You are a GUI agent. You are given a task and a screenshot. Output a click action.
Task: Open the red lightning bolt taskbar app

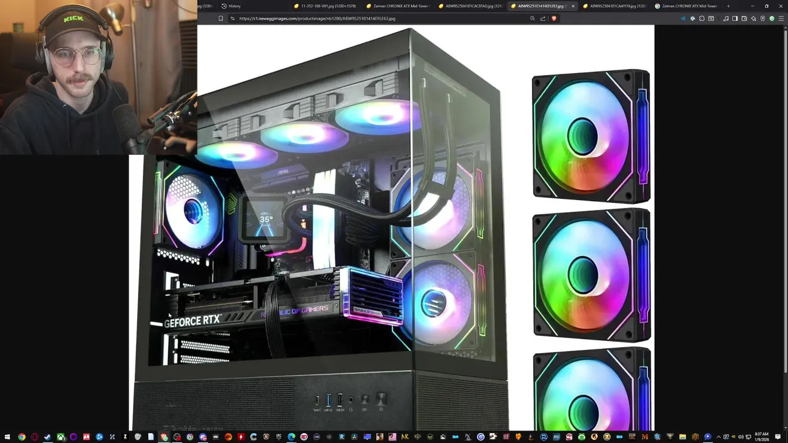241,437
